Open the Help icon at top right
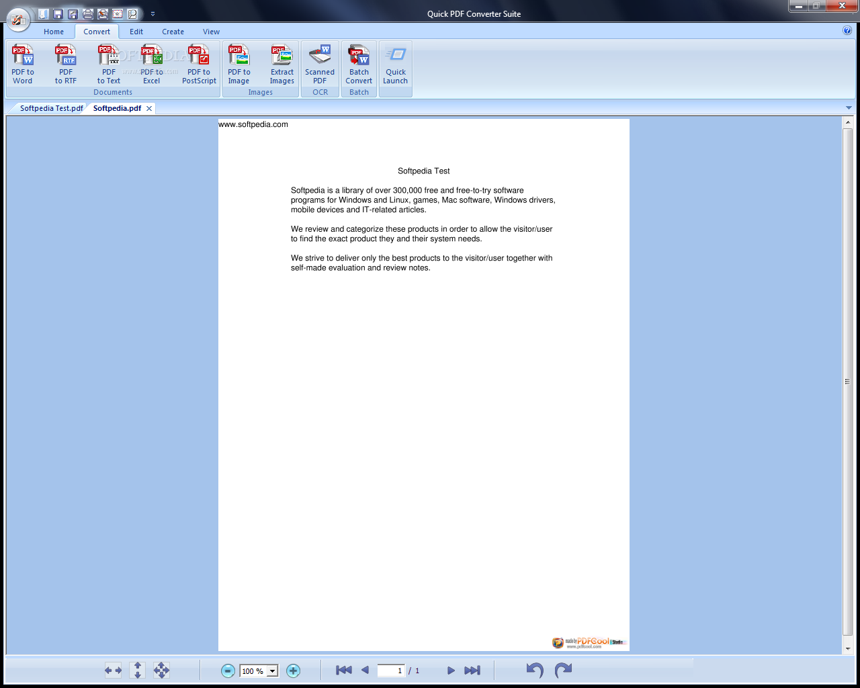 pos(847,30)
